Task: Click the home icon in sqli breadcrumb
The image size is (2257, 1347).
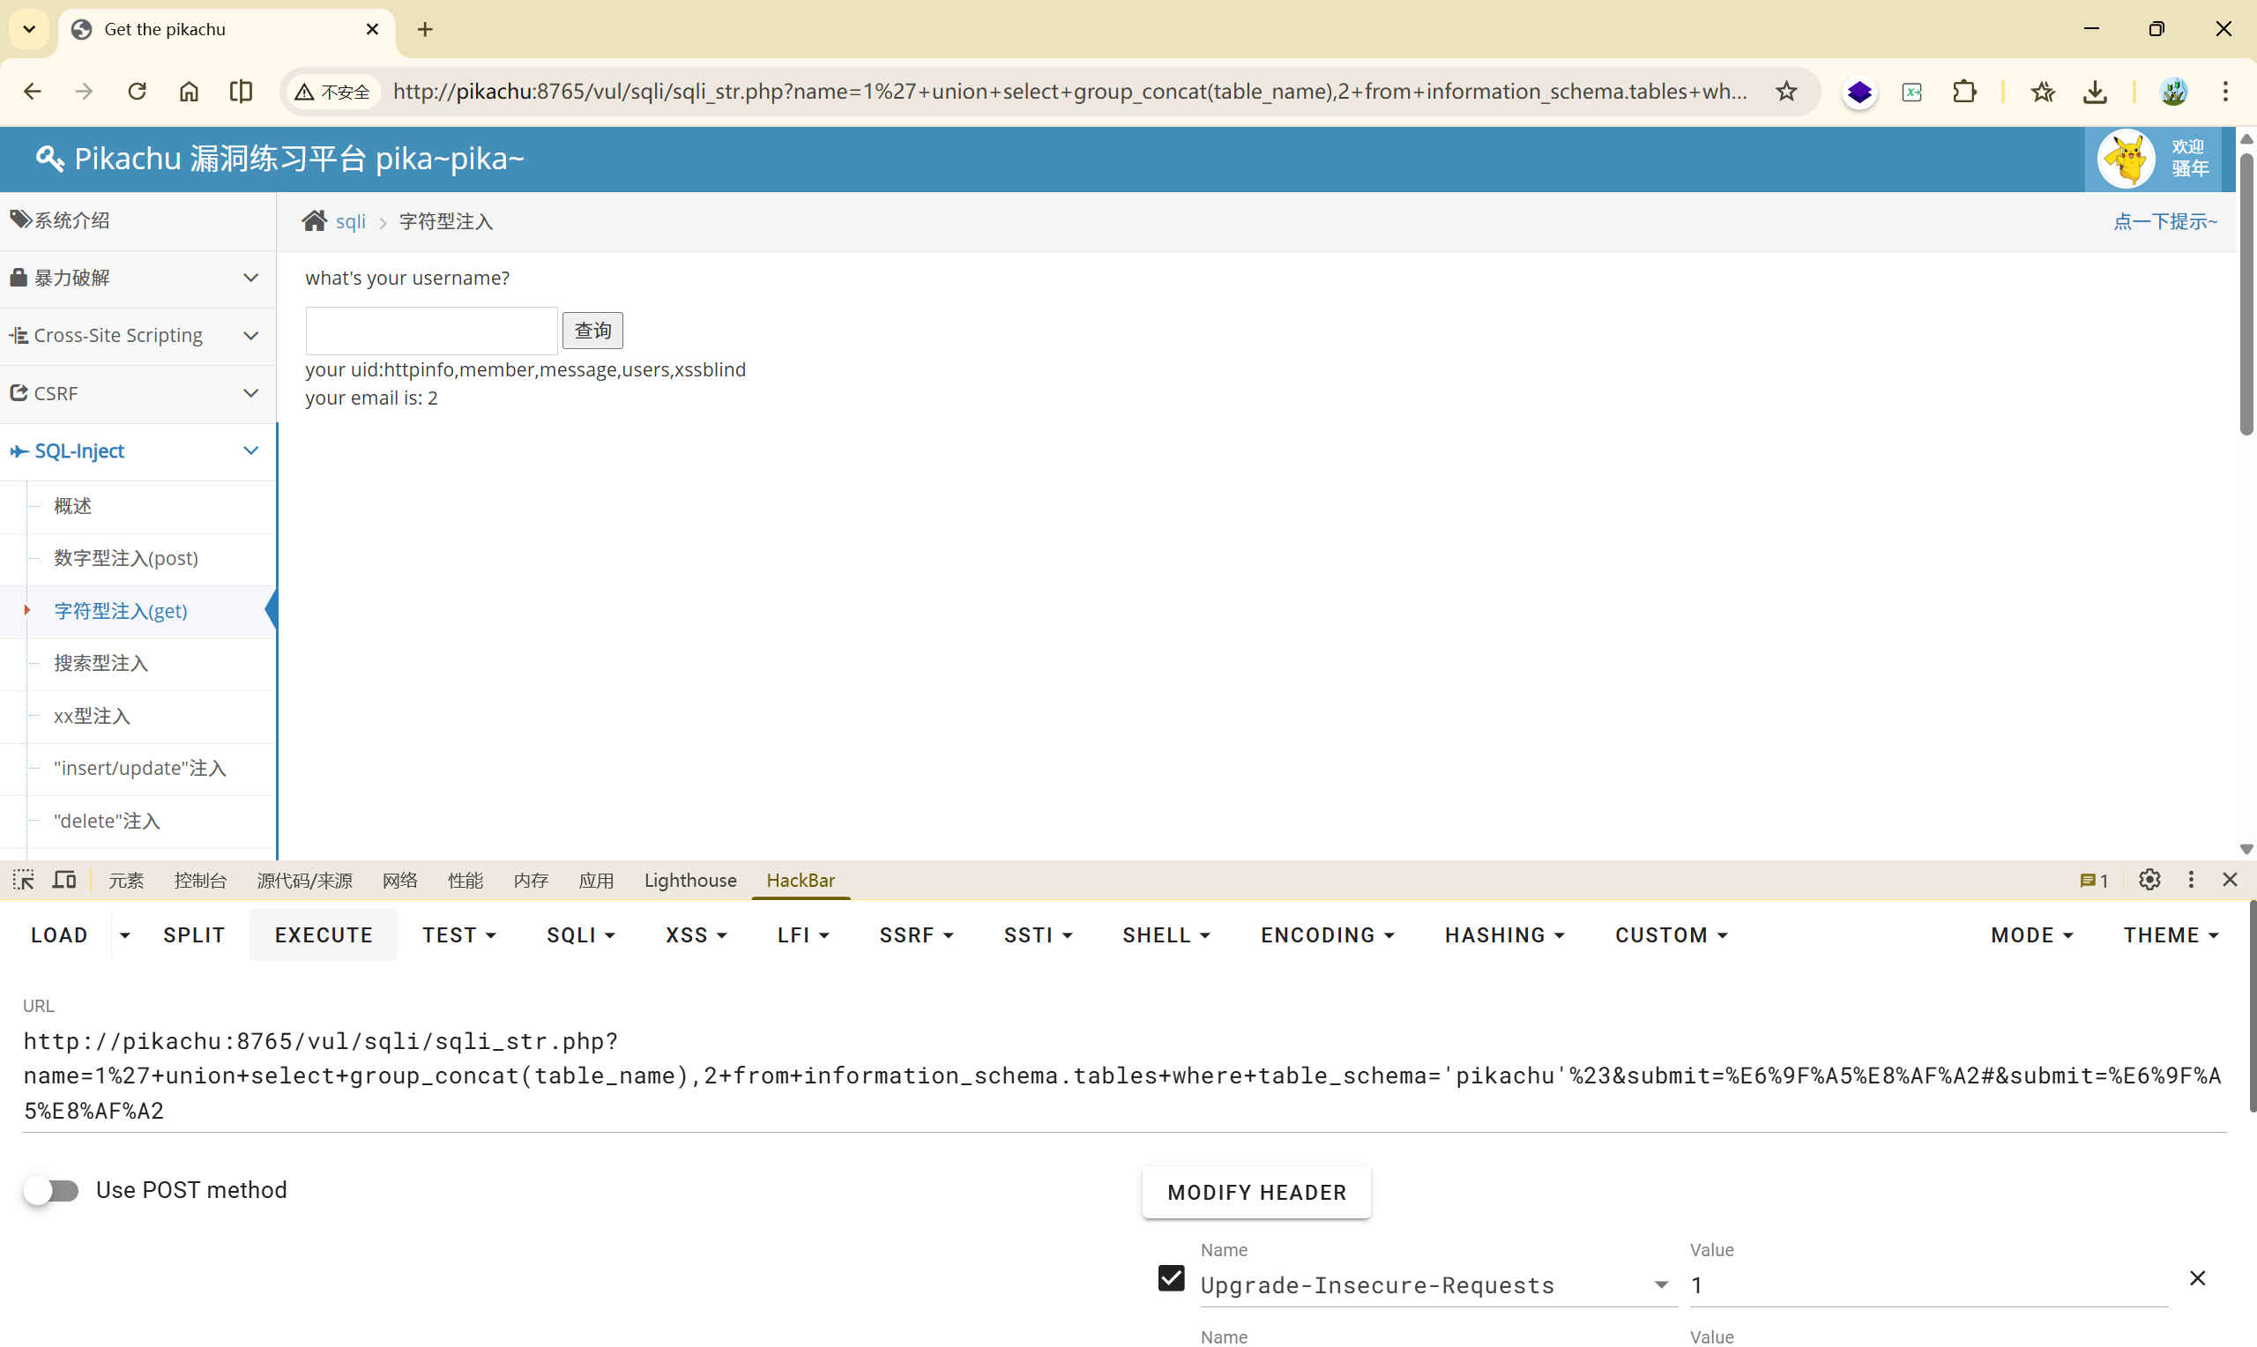Action: point(314,220)
